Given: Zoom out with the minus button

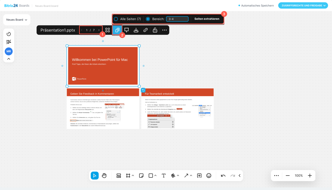Looking at the screenshot, I should [x=288, y=175].
